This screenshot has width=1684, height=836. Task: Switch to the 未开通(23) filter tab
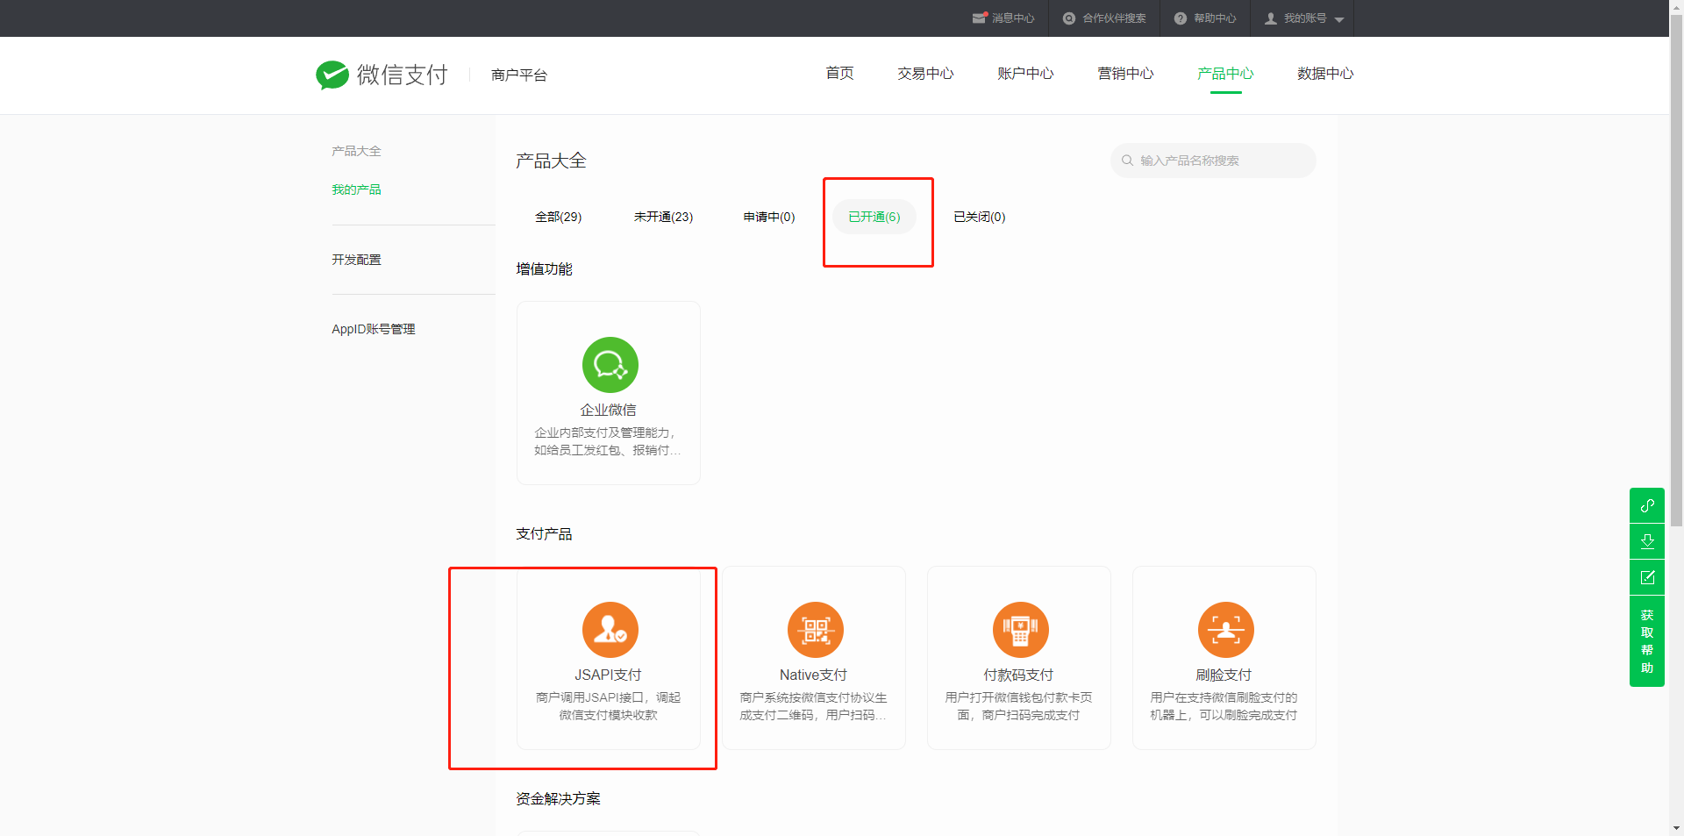tap(663, 217)
